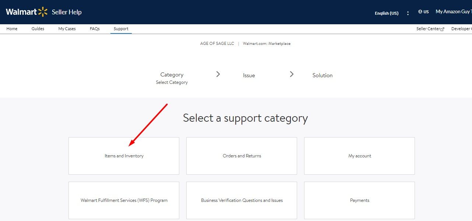Pick the My account support category
Image resolution: width=472 pixels, height=221 pixels.
359,156
